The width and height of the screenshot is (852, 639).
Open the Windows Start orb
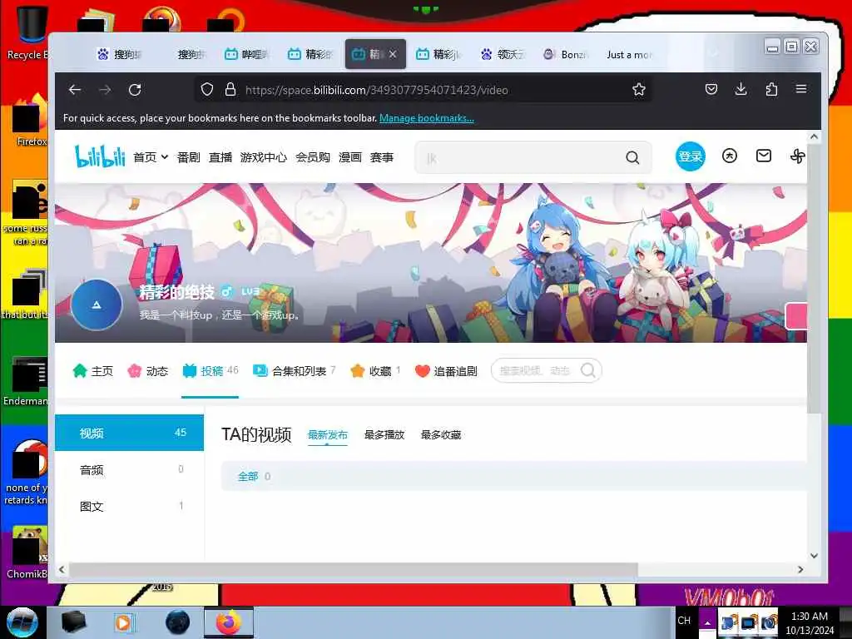tap(22, 622)
